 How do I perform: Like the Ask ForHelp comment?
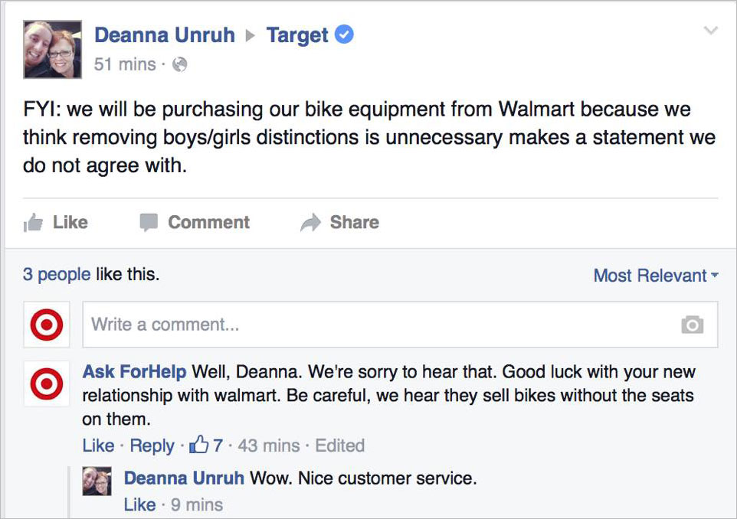98,446
